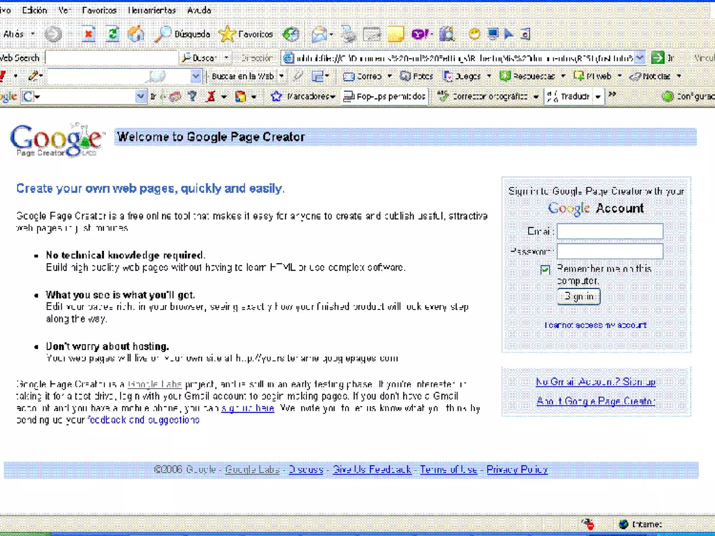Expand the address bar URL dropdown
This screenshot has height=536, width=715.
639,58
